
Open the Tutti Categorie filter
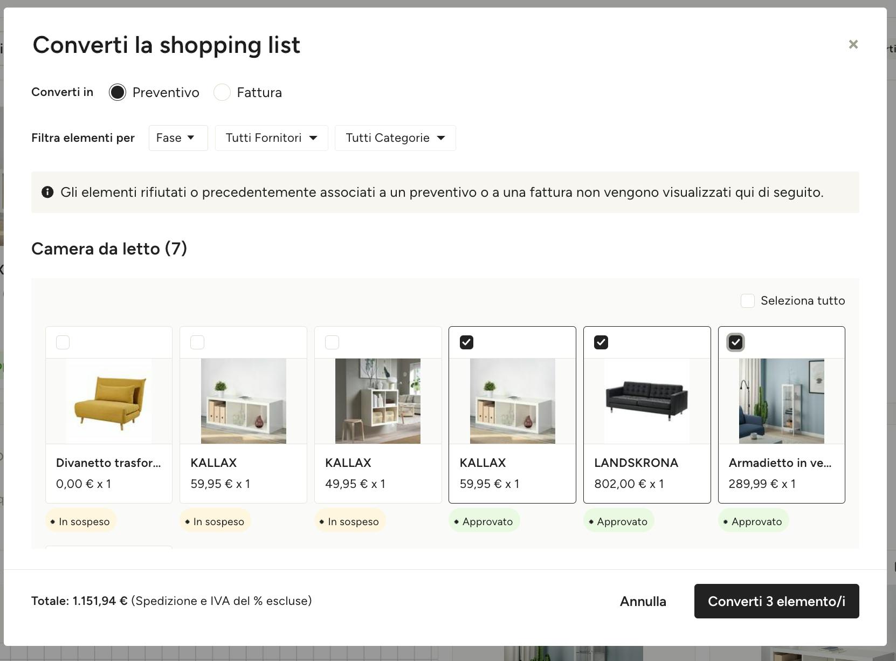pos(395,138)
